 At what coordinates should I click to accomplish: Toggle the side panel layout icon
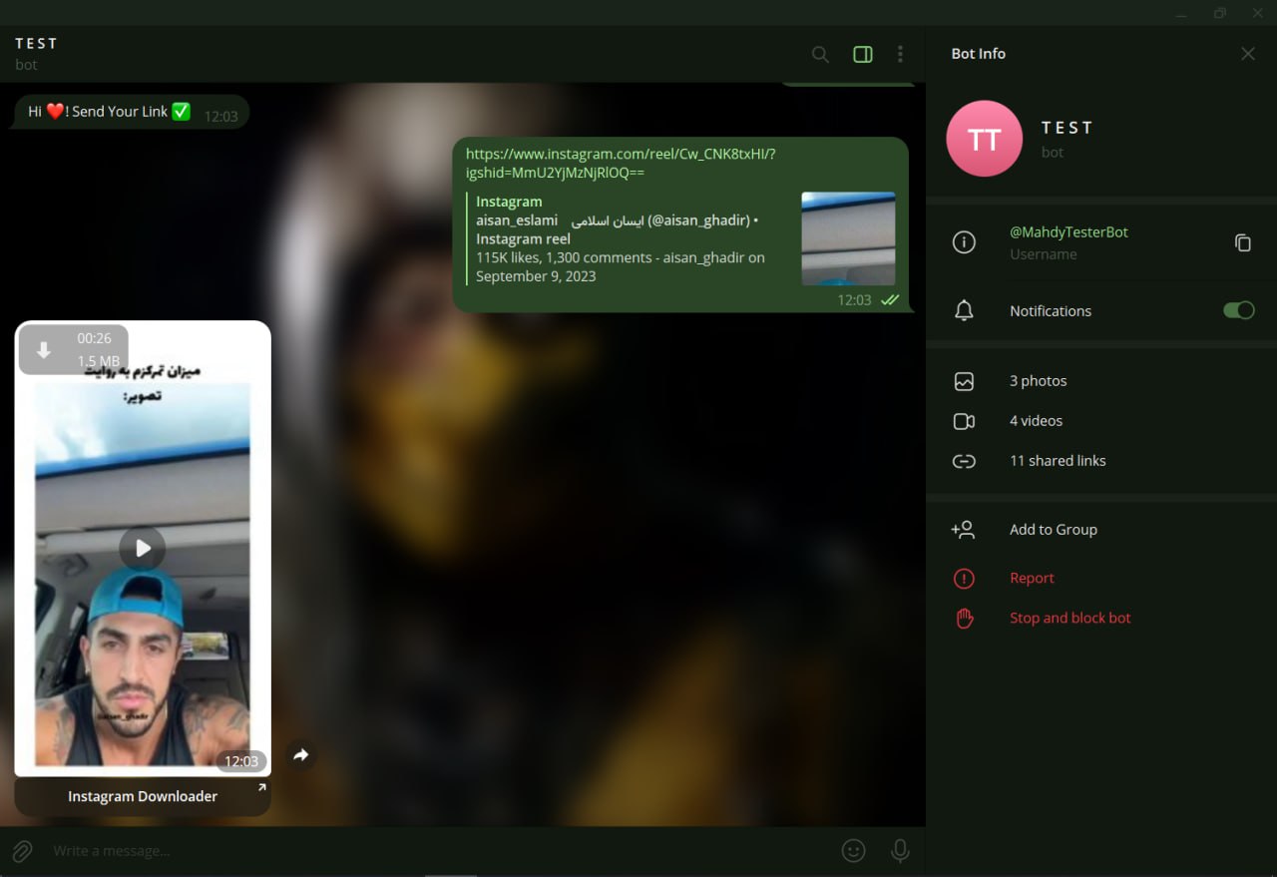863,55
